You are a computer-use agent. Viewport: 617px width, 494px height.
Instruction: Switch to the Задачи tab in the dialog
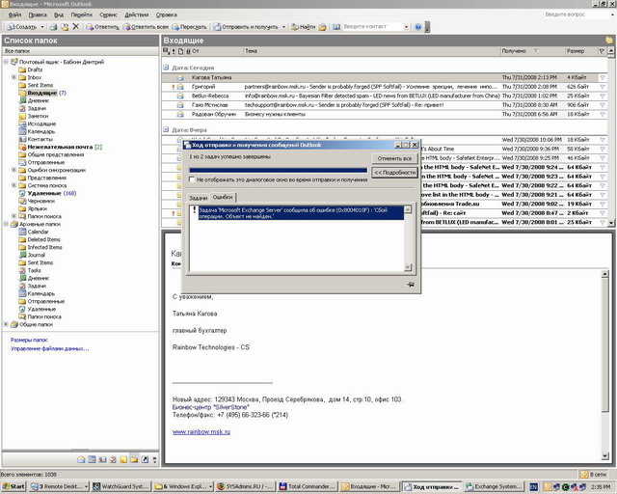(199, 198)
